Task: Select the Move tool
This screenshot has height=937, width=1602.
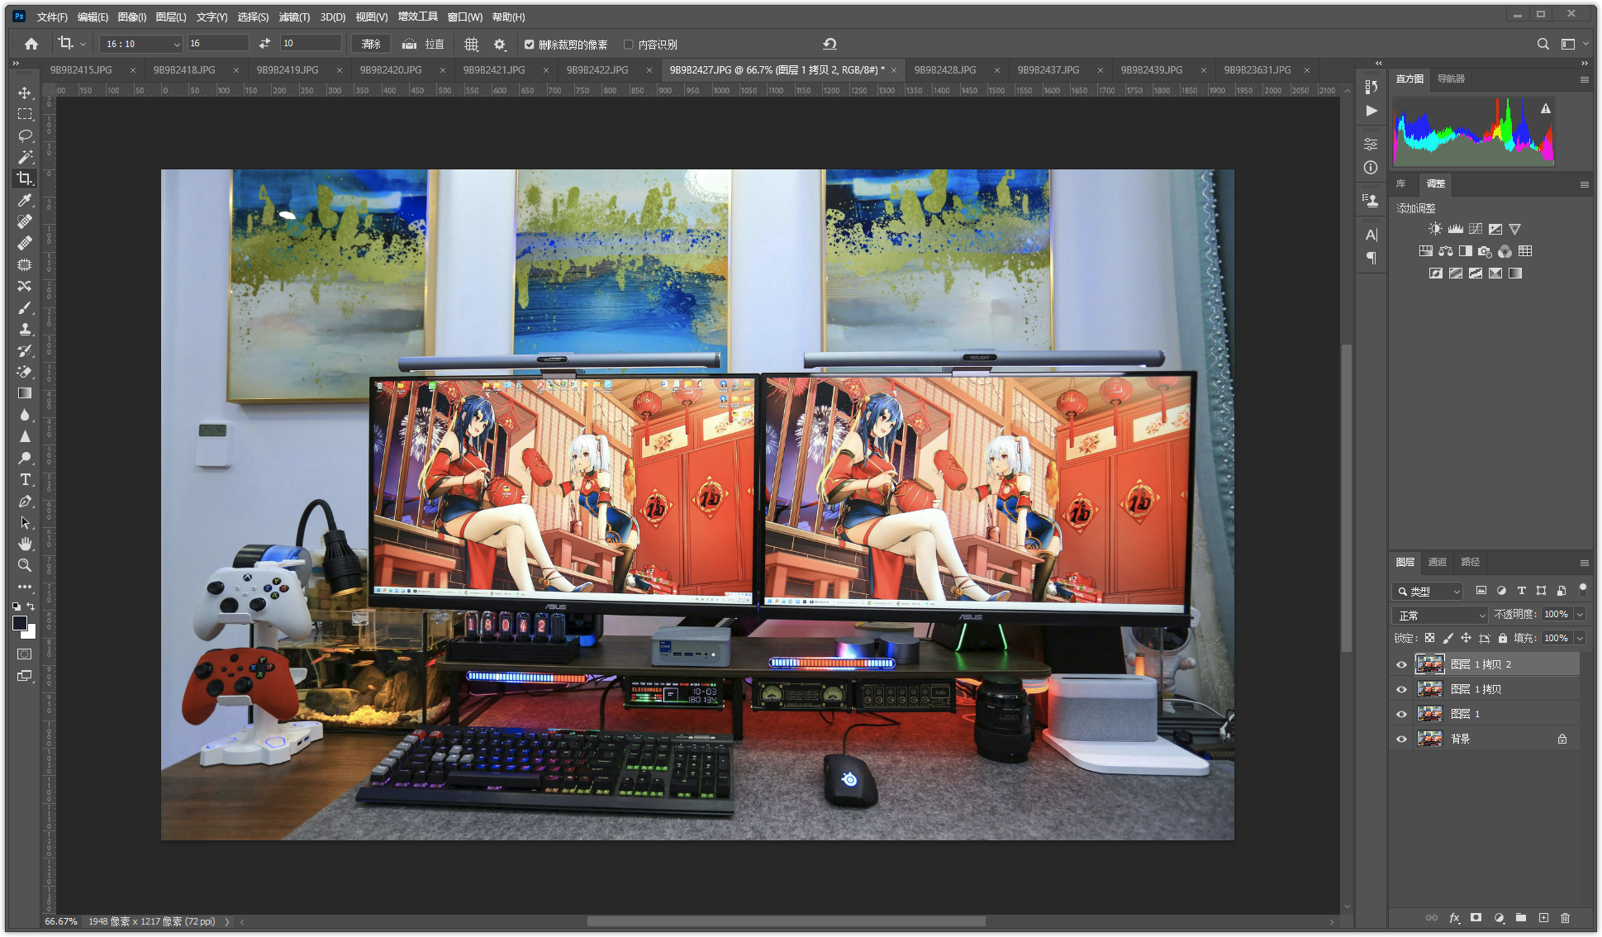Action: (x=25, y=93)
